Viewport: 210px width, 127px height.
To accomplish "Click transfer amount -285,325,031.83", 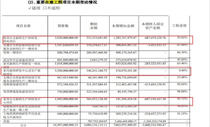I will pyautogui.click(x=155, y=64).
